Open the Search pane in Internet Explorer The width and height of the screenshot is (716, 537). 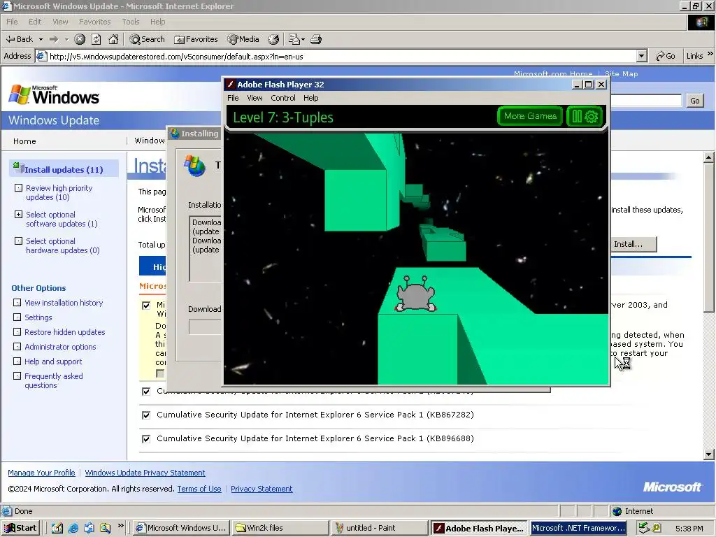coord(147,39)
